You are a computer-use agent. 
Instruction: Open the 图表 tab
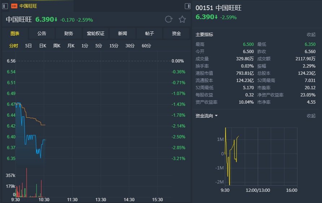tap(15, 34)
